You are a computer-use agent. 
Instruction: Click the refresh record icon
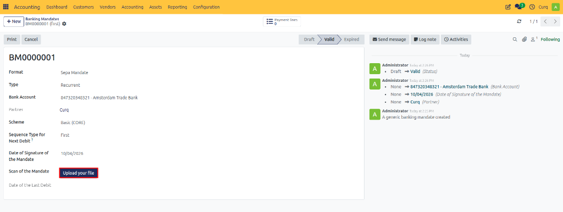[519, 21]
